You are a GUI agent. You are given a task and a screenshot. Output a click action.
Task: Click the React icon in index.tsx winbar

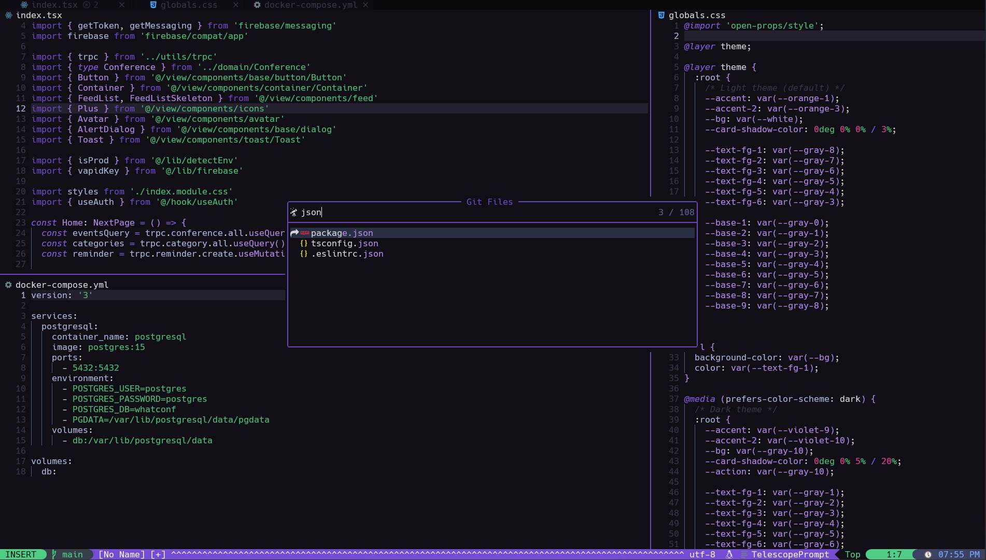tap(9, 15)
